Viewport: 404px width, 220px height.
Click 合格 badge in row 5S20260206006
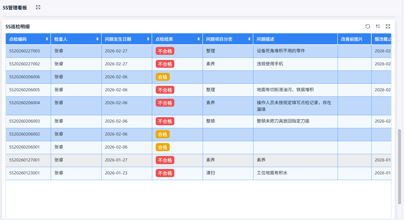[162, 77]
